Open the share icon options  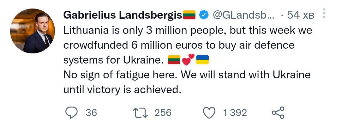tap(278, 113)
